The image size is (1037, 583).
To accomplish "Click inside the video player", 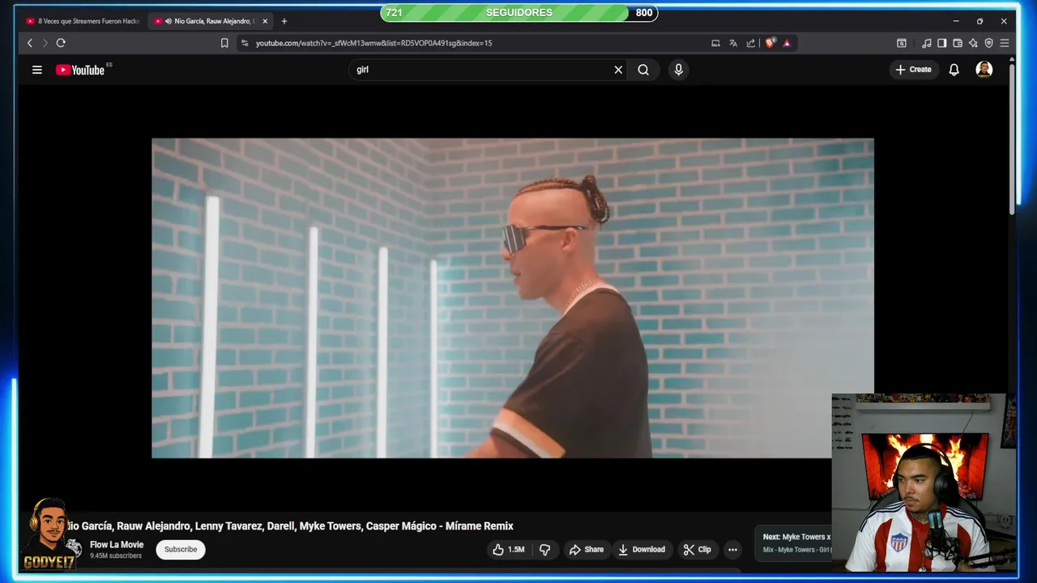I will pos(512,298).
